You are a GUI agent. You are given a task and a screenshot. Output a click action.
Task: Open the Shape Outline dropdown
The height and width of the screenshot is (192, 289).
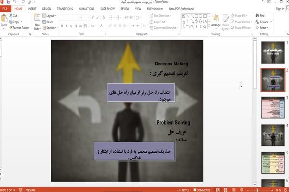(241, 22)
